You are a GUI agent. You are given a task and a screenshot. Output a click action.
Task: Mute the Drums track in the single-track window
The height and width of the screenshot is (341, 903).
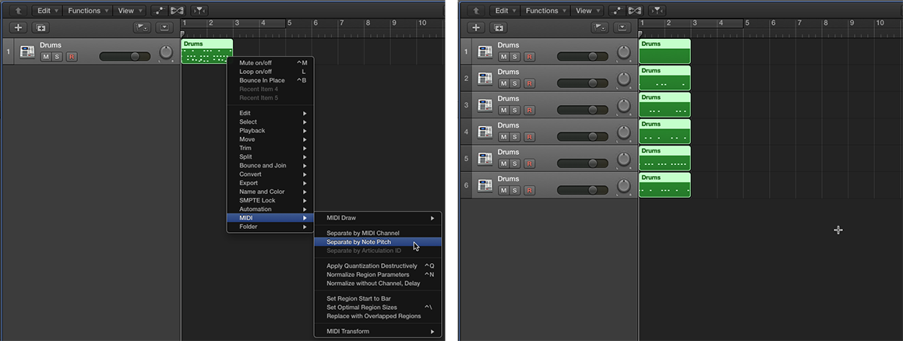pyautogui.click(x=45, y=56)
